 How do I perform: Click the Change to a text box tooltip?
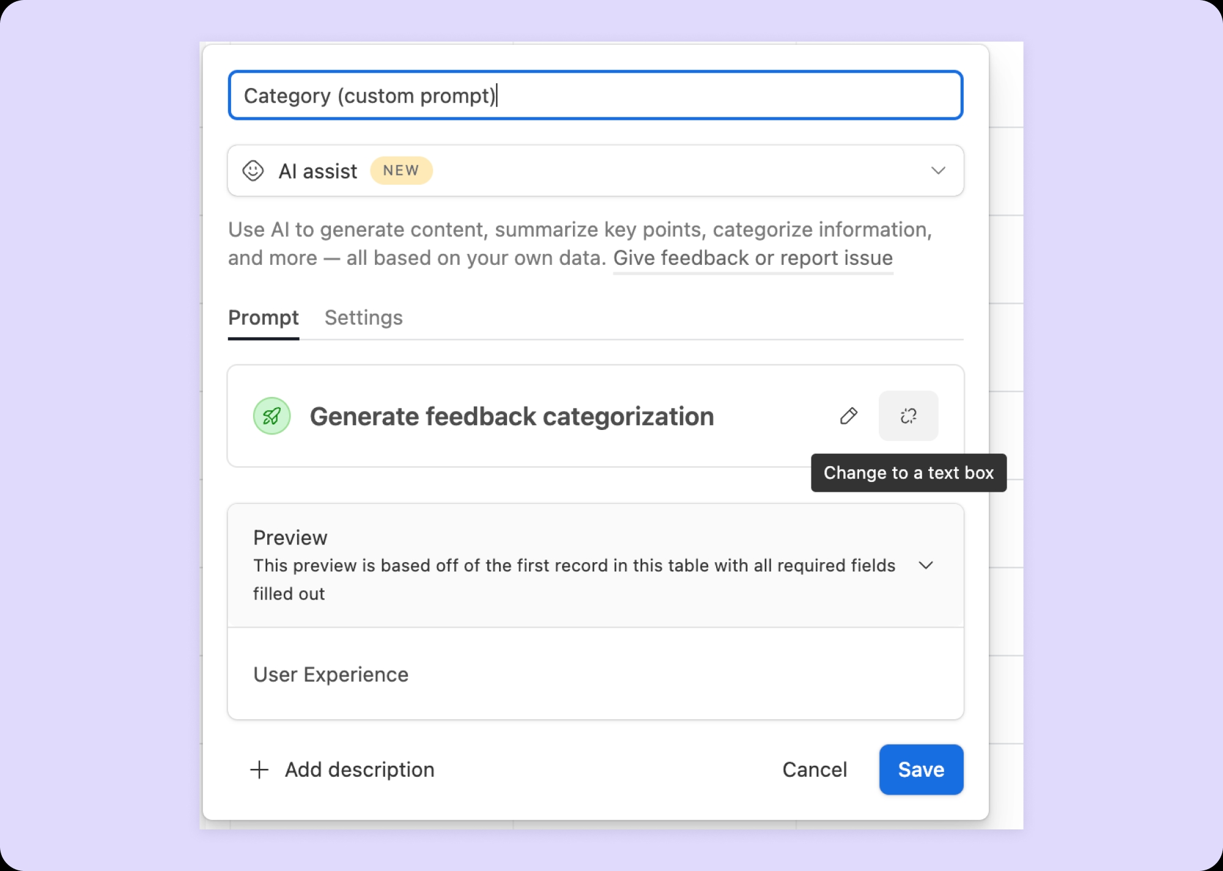click(909, 473)
